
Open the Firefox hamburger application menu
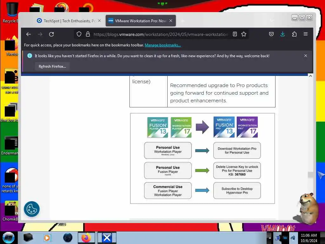coord(306,34)
